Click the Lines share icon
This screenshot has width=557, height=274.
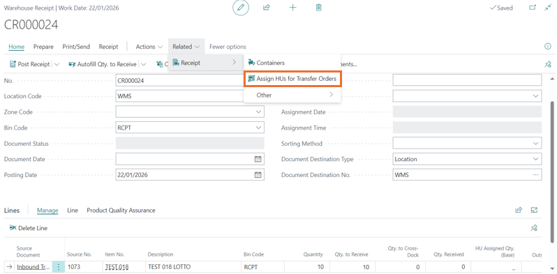click(x=519, y=210)
